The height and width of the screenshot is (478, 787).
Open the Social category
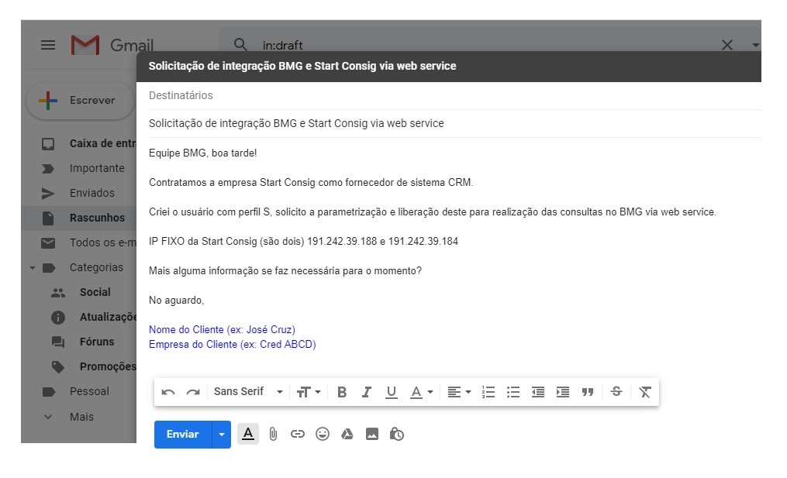tap(81, 292)
